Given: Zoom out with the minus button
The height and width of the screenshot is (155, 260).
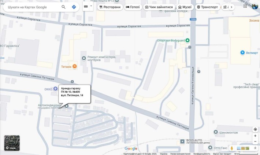Looking at the screenshot, I should [x=255, y=141].
